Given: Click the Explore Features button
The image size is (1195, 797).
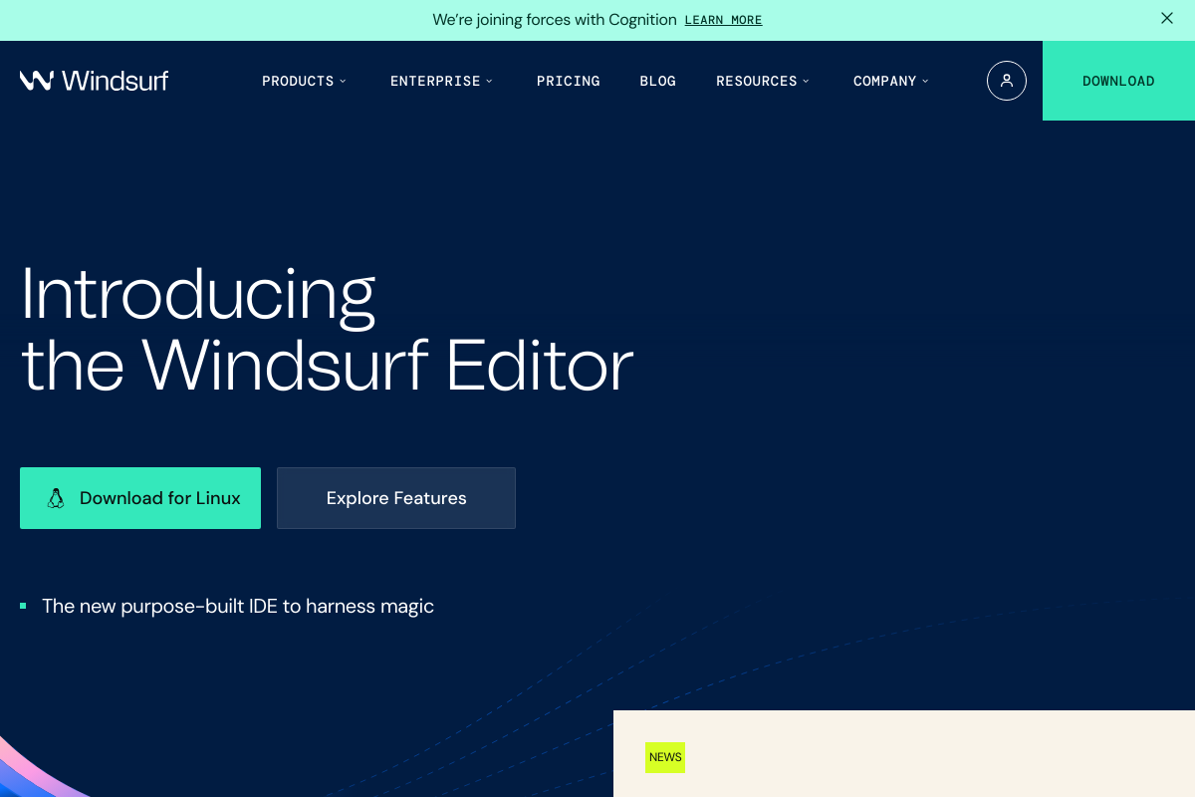Looking at the screenshot, I should tap(396, 498).
